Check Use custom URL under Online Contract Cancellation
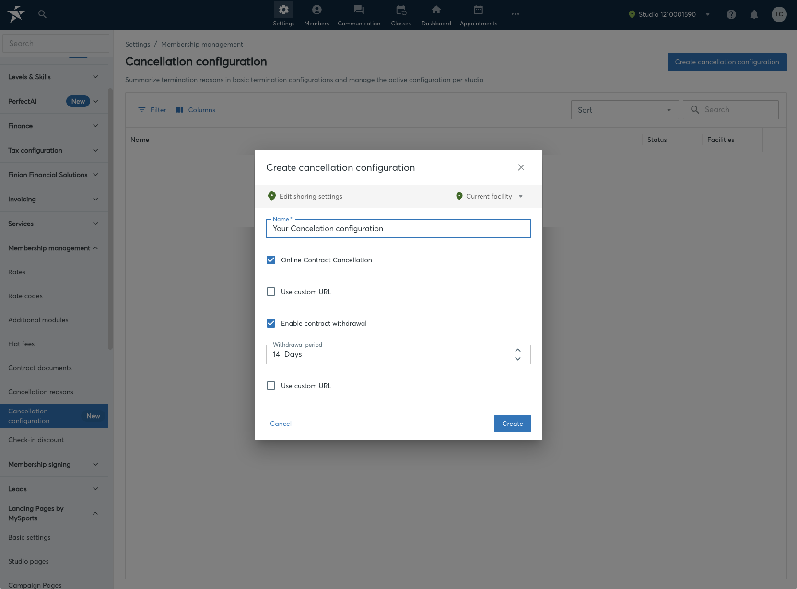Image resolution: width=797 pixels, height=589 pixels. pos(271,292)
